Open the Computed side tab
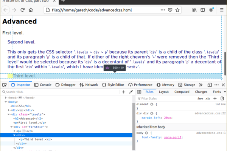 tap(182, 92)
